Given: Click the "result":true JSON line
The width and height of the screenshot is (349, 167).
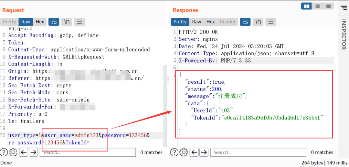Looking at the screenshot, I should (x=206, y=82).
